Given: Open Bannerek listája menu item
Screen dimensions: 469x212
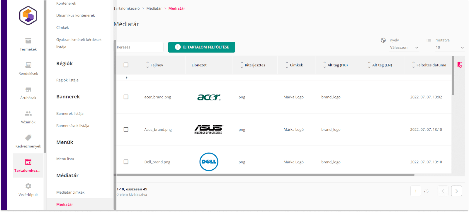Looking at the screenshot, I should (x=70, y=114).
